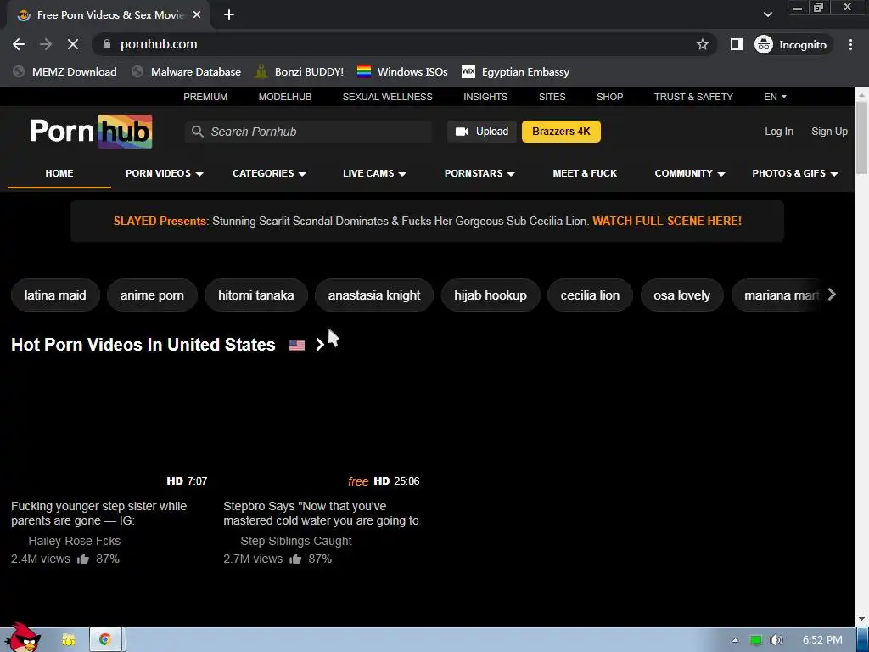
Task: Click the scrollbar down arrow
Action: tap(861, 619)
